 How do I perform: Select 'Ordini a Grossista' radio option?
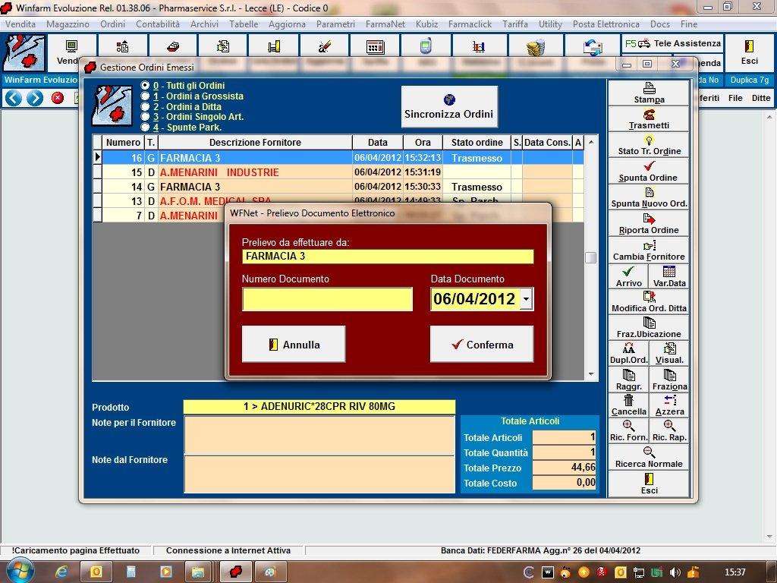coord(146,96)
